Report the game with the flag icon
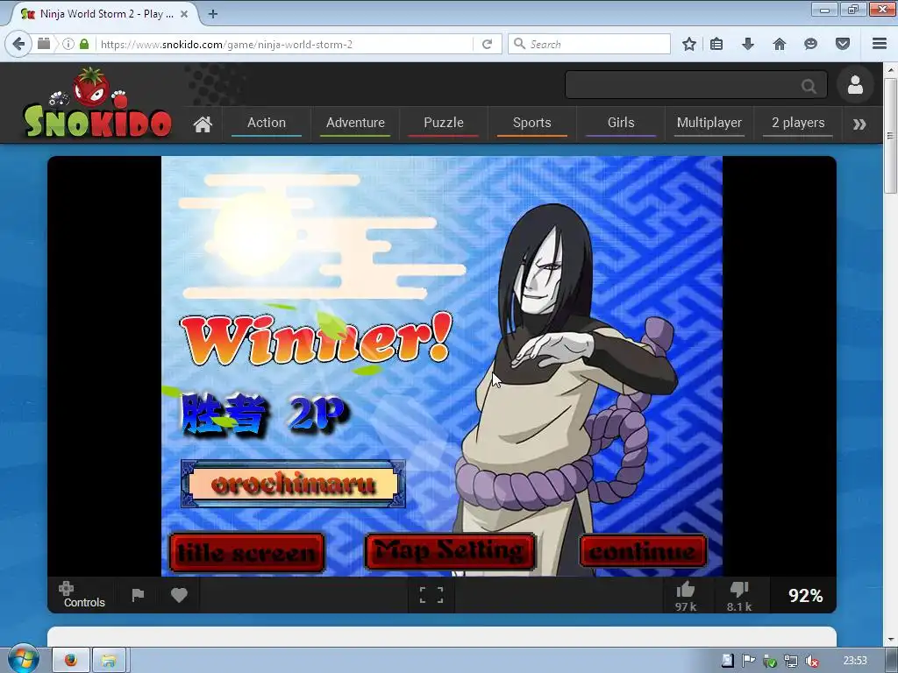 (x=138, y=595)
